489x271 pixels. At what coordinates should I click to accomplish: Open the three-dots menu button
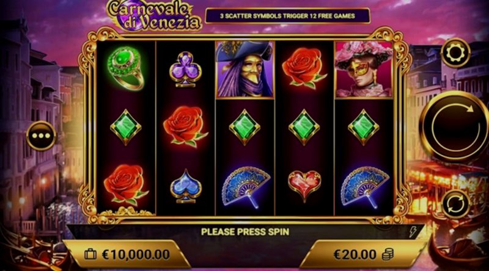pos(41,136)
